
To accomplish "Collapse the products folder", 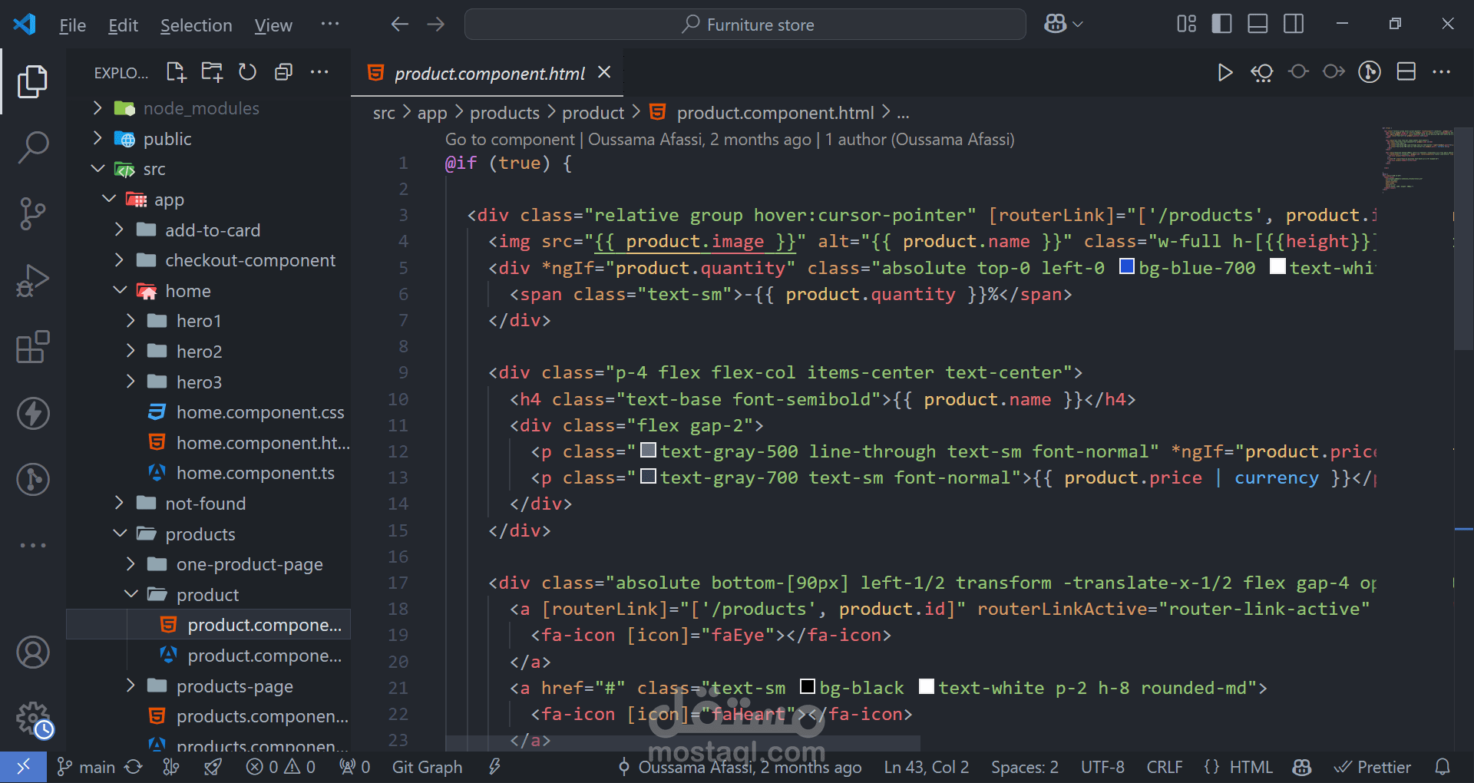I will [x=120, y=534].
